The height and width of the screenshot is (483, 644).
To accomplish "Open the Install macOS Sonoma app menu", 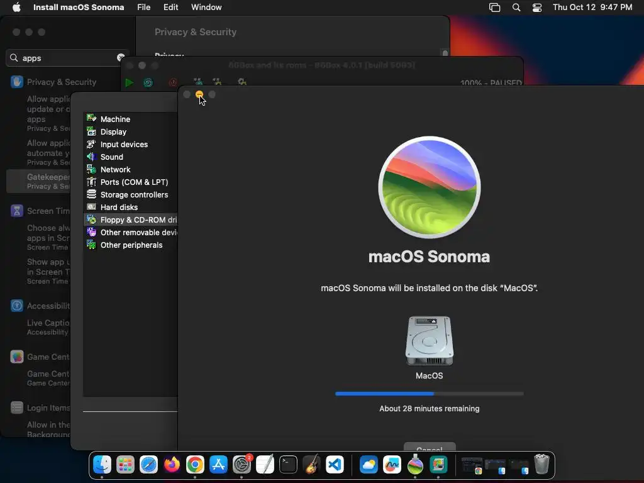I will point(79,8).
